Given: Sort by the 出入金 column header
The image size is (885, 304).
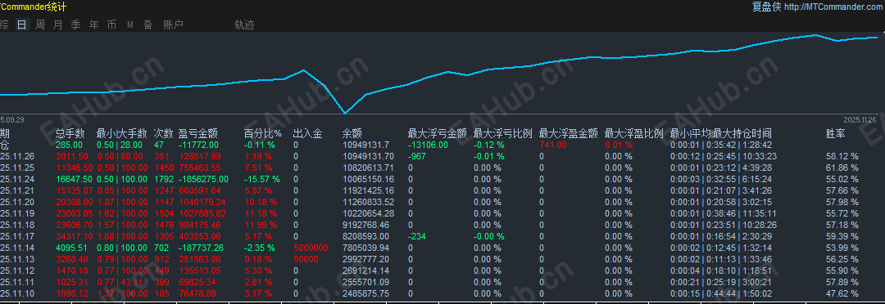Looking at the screenshot, I should point(307,133).
